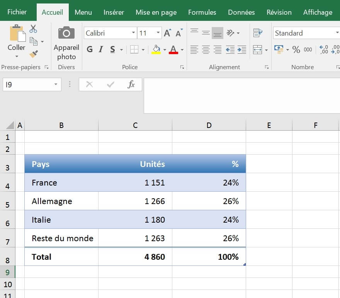Align text to middle of cell
Viewport: 340px width, 298px height.
[x=206, y=33]
